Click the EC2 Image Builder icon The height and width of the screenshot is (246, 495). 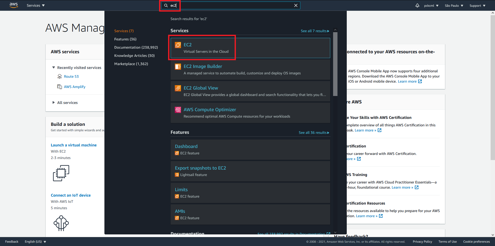pos(178,66)
